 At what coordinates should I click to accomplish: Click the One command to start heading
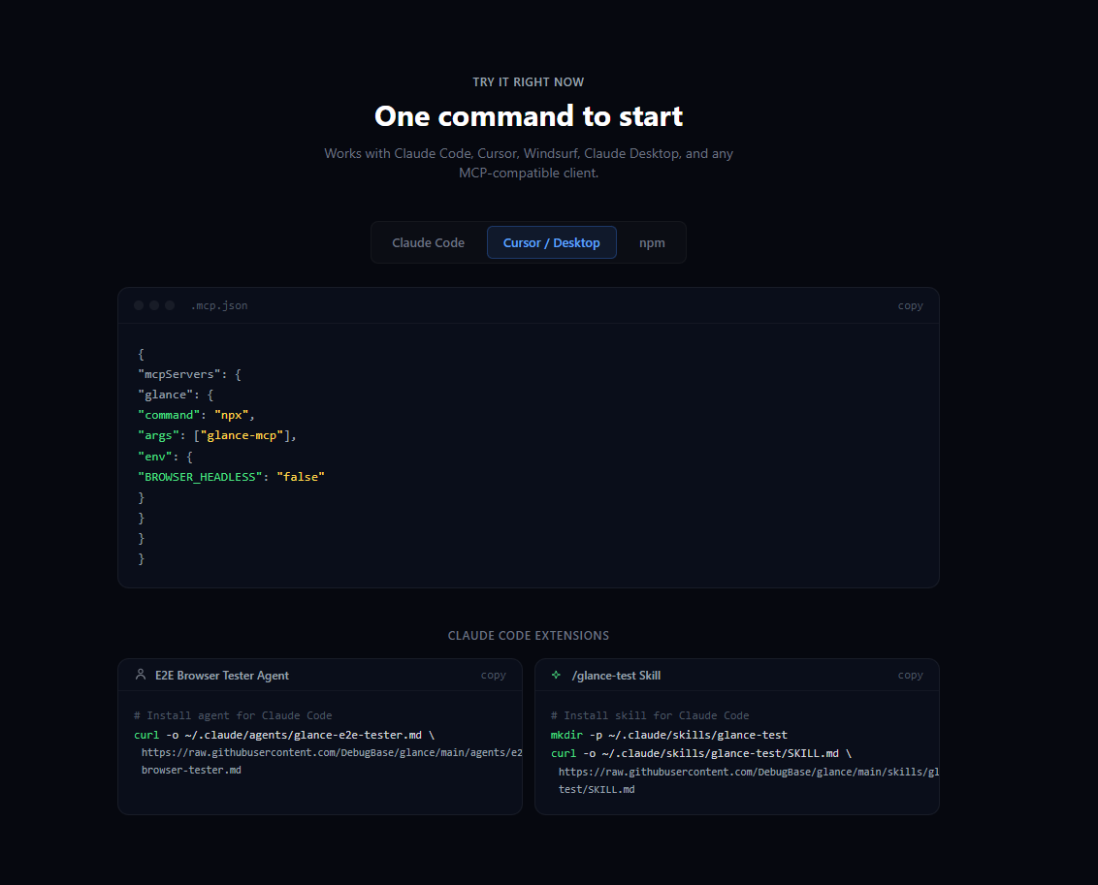click(528, 116)
